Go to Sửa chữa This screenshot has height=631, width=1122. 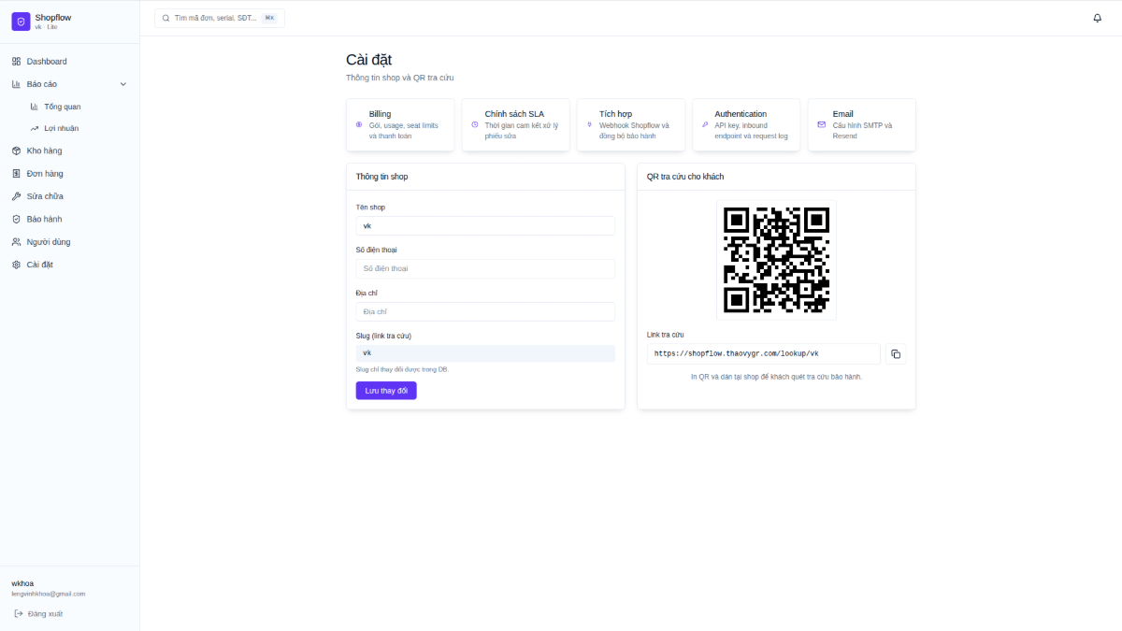tap(70, 196)
